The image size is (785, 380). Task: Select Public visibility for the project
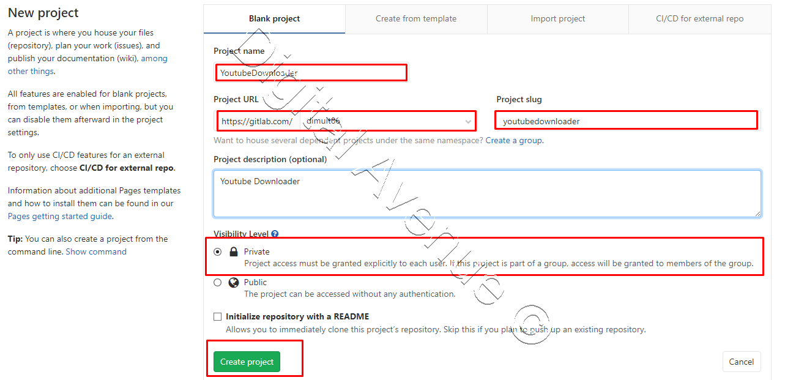tap(218, 282)
